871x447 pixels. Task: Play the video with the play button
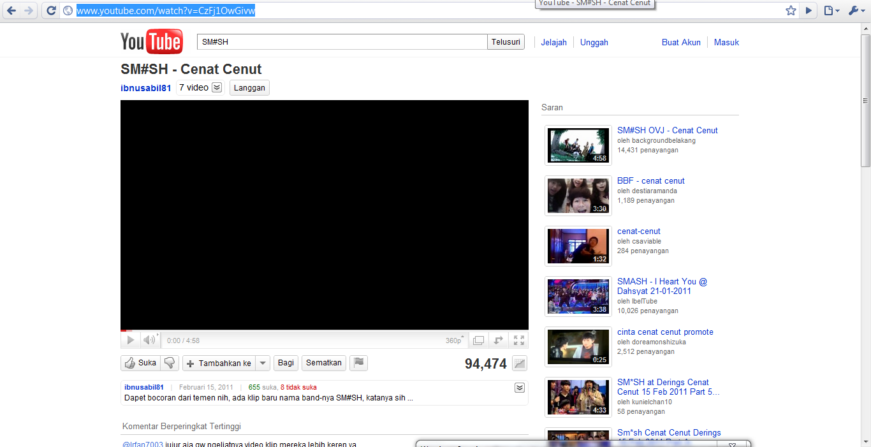(130, 341)
